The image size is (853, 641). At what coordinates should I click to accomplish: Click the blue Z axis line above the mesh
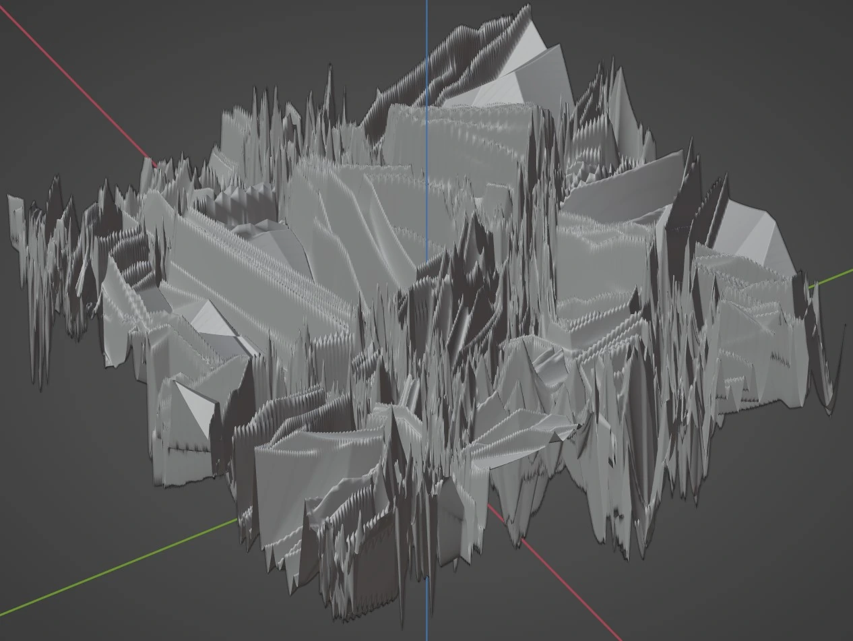coord(426,27)
